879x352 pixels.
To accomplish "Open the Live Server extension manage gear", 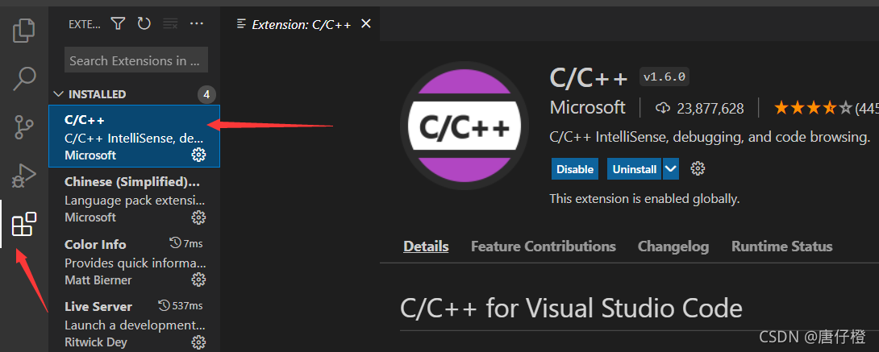I will click(x=198, y=342).
